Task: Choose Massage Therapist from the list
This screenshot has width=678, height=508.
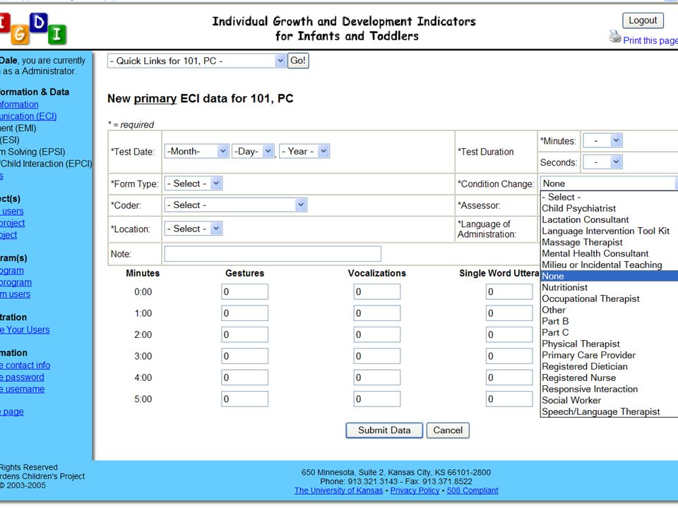Action: [609, 242]
